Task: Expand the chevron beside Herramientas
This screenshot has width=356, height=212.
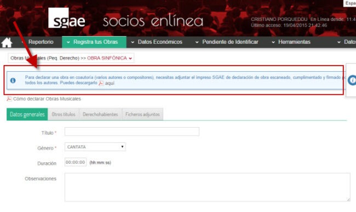Action: (x=273, y=42)
